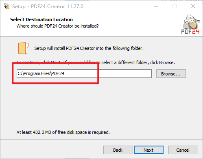Click inside the C:\Program Files\PDF24 path field
Viewport: 203px width, 159px height.
pyautogui.click(x=84, y=73)
